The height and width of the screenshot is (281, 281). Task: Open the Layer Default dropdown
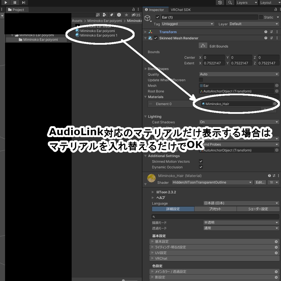click(x=254, y=24)
